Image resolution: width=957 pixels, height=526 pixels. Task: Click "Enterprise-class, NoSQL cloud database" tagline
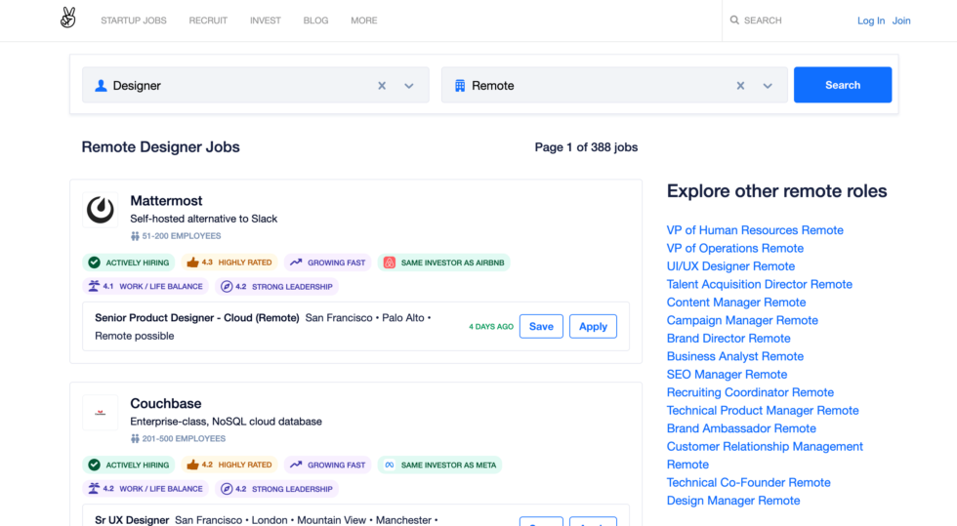click(226, 421)
